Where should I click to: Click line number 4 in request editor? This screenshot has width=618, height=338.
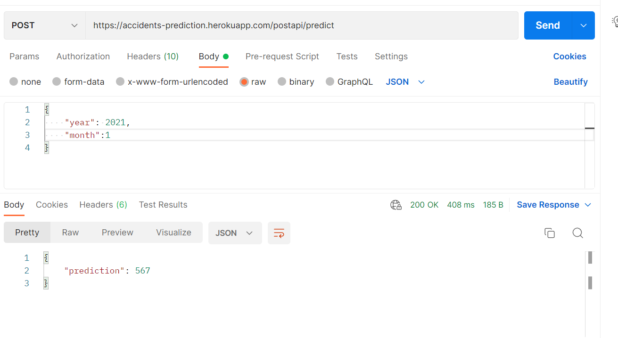click(27, 148)
